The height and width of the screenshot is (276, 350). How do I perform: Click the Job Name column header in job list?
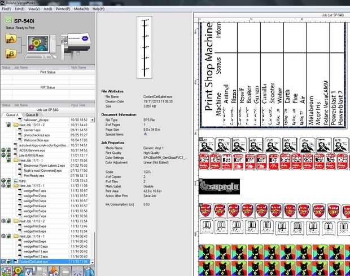pos(21,105)
